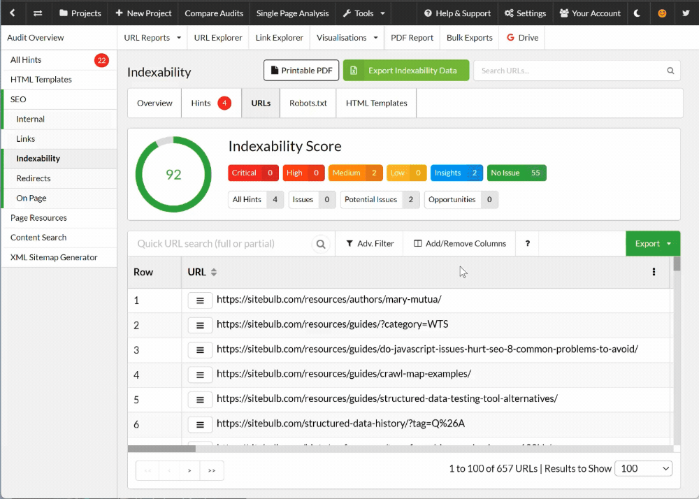Click the Quick URL search magnifier icon

coord(321,244)
